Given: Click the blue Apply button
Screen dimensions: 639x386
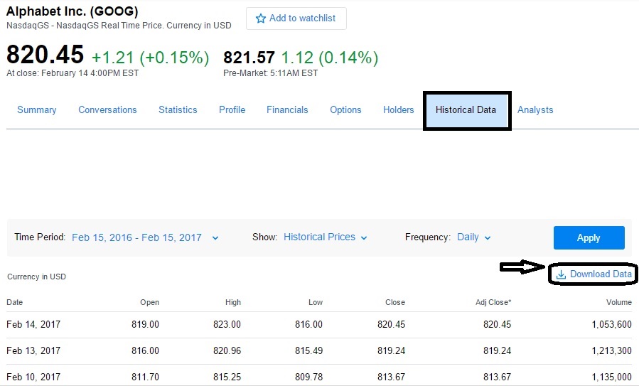Looking at the screenshot, I should pos(589,237).
